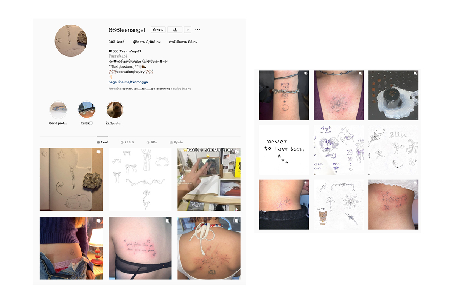Open the Tattoo studio tour video post
Viewport: 454px width, 302px height.
209,179
